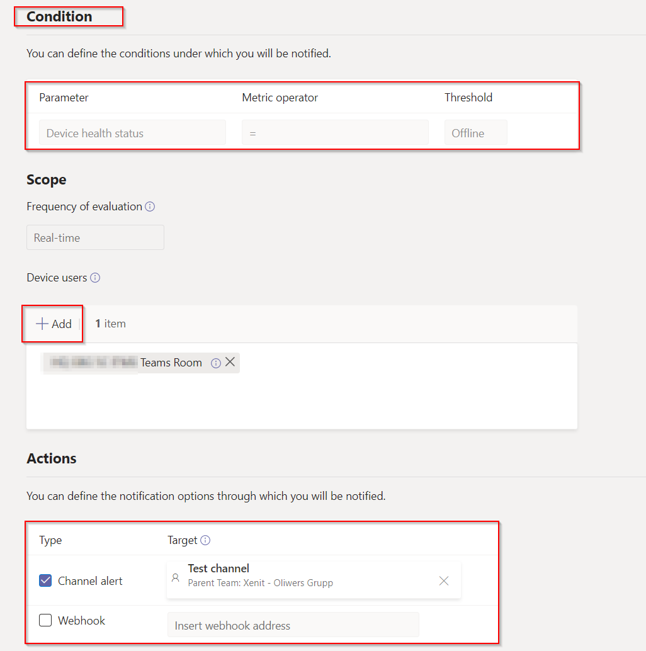Remove the Teams Room device user chip
The width and height of the screenshot is (646, 651).
coord(230,362)
